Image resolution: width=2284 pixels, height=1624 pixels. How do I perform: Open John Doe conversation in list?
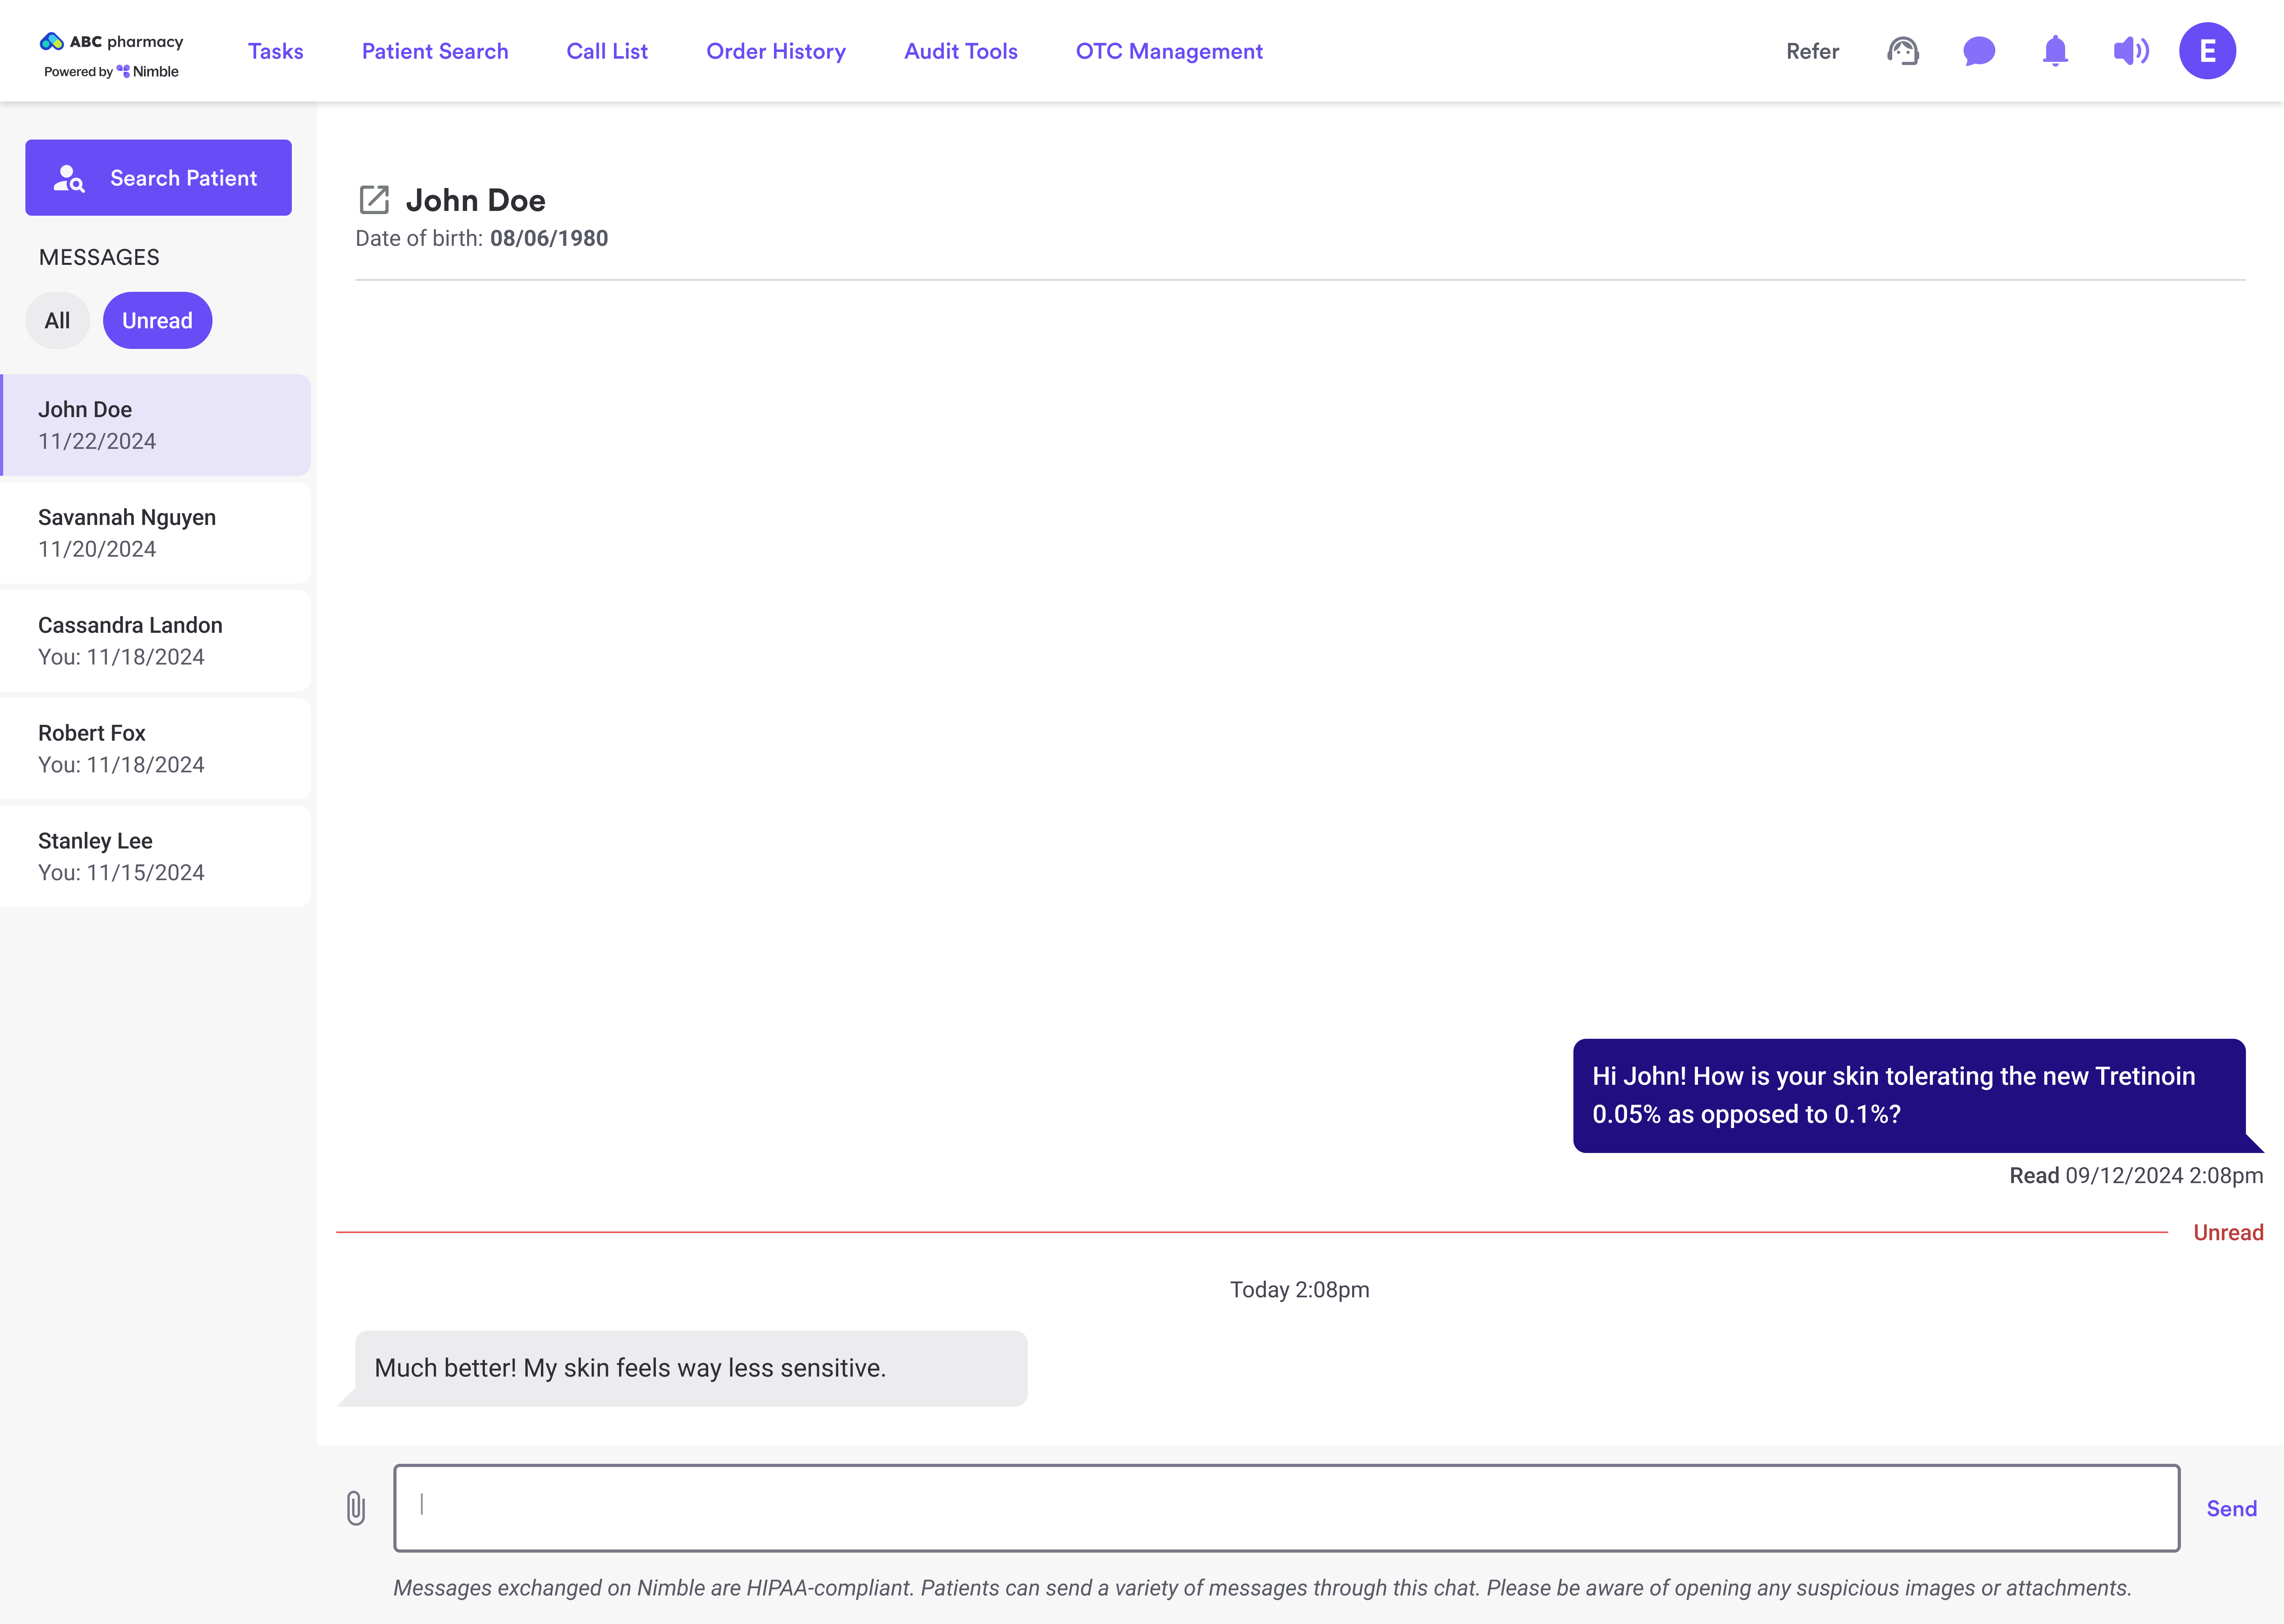(155, 425)
